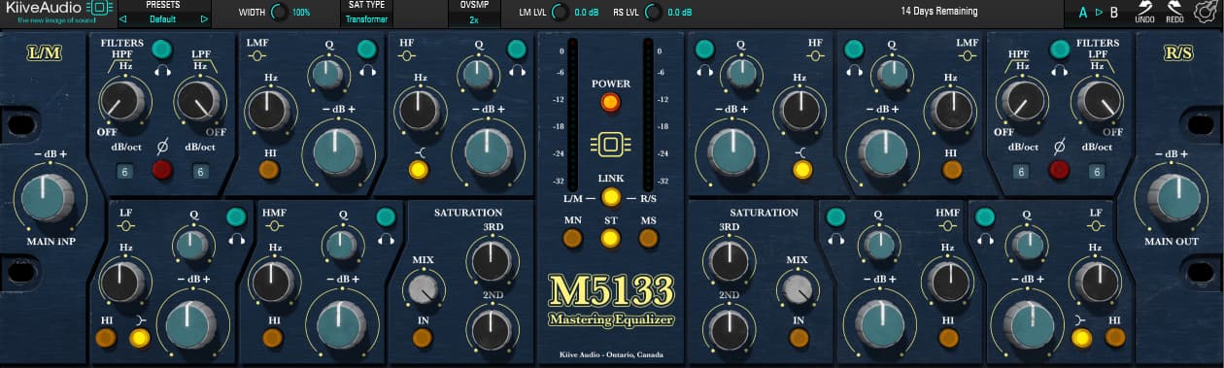Click L/M saturation MIX knob
Screen dimensions: 1224x368
coord(424,289)
